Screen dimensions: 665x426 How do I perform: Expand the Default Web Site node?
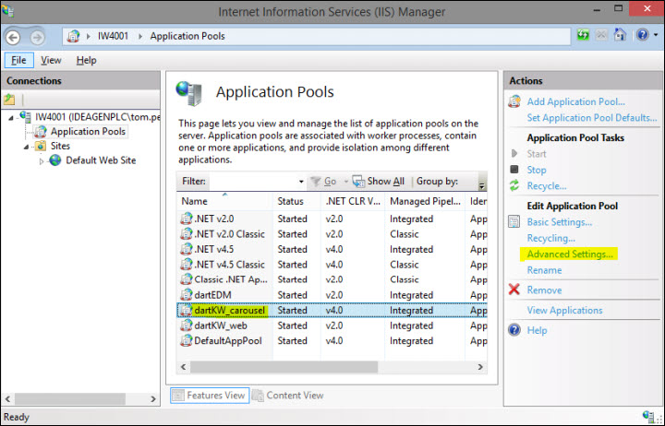(x=42, y=161)
